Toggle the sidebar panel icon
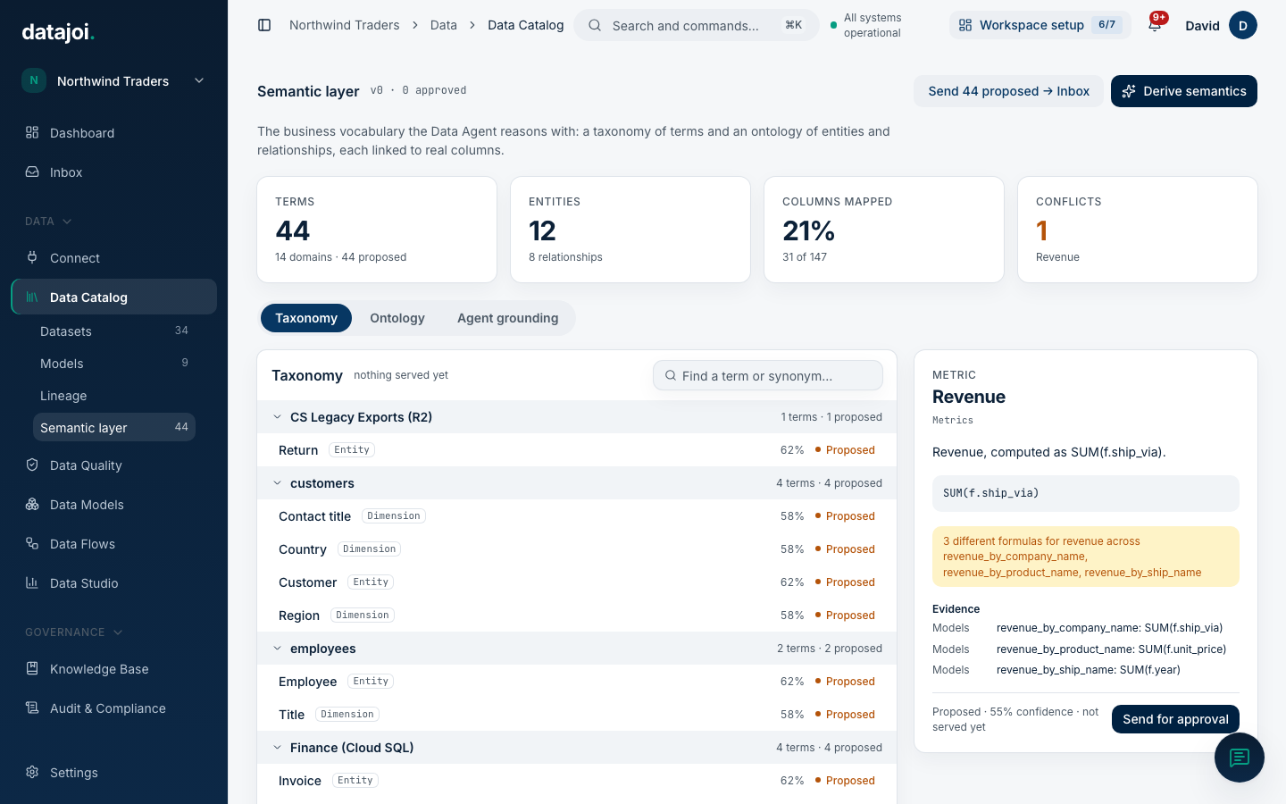 (x=264, y=25)
